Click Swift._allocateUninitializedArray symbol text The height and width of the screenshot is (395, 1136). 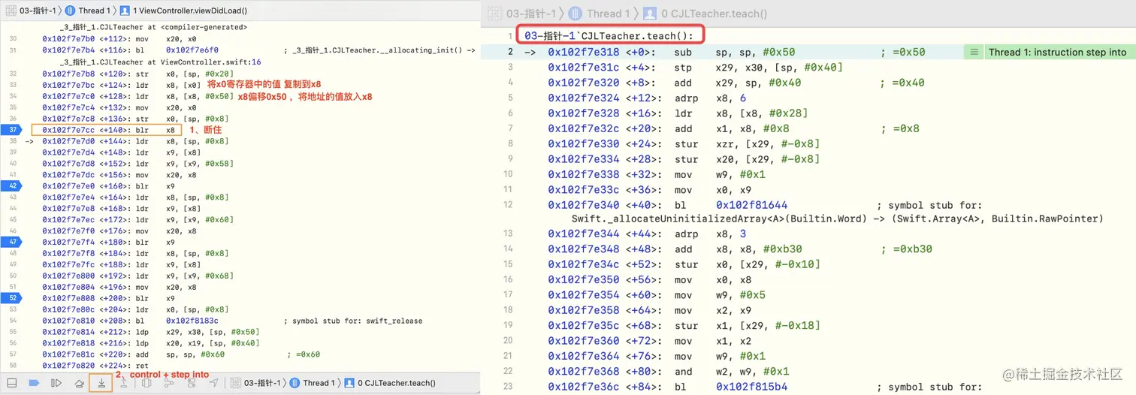pyautogui.click(x=837, y=219)
